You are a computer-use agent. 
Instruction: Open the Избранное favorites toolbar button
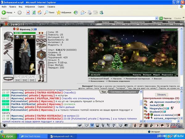tap(64, 13)
